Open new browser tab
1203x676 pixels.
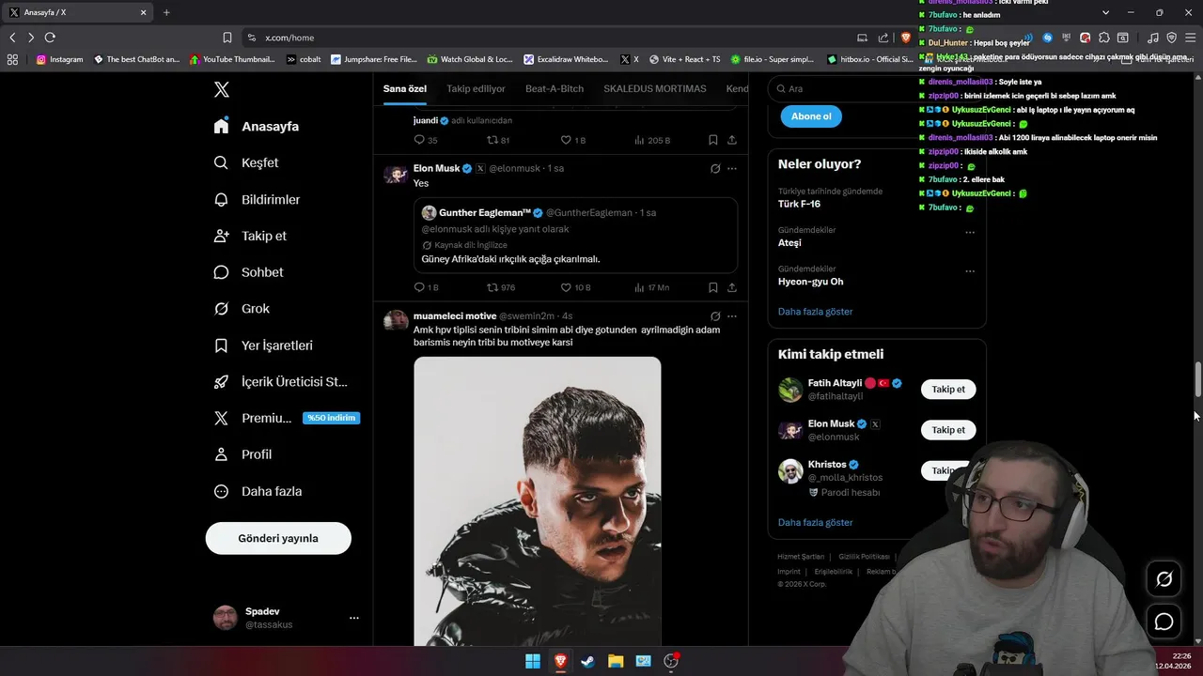tap(166, 12)
